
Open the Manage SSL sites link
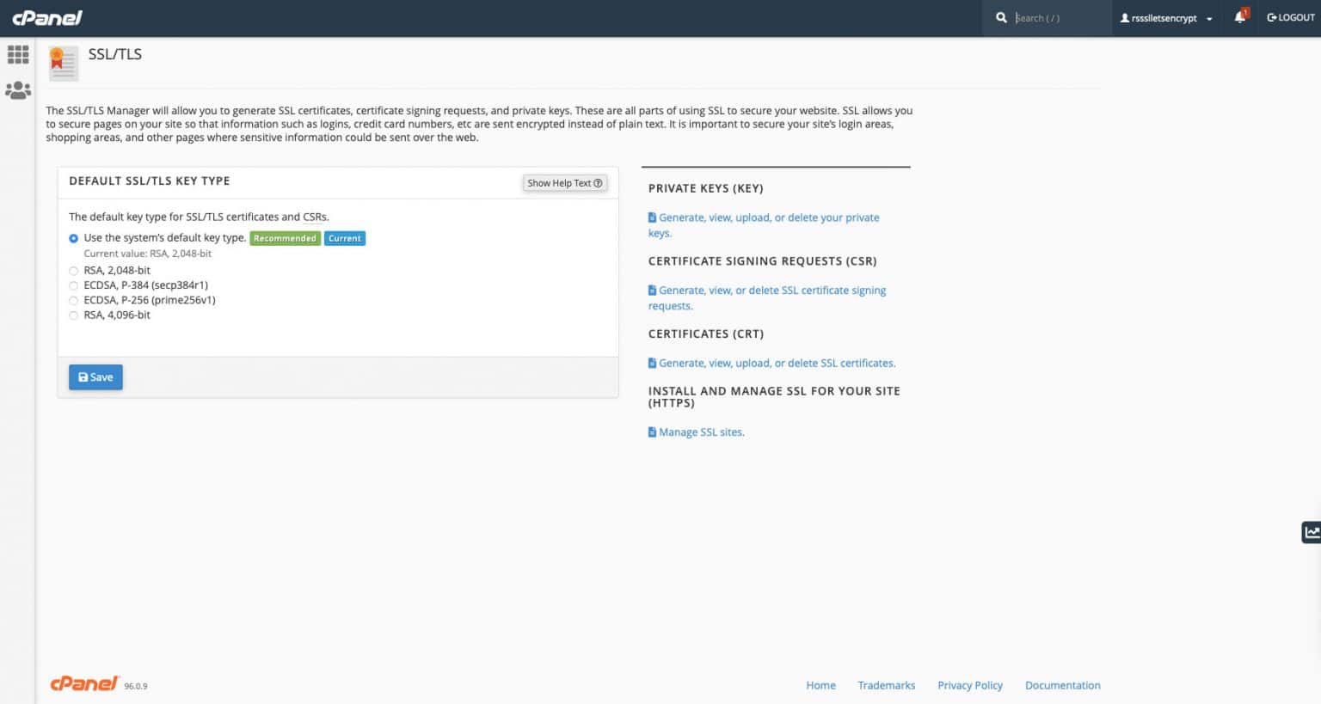pos(702,432)
